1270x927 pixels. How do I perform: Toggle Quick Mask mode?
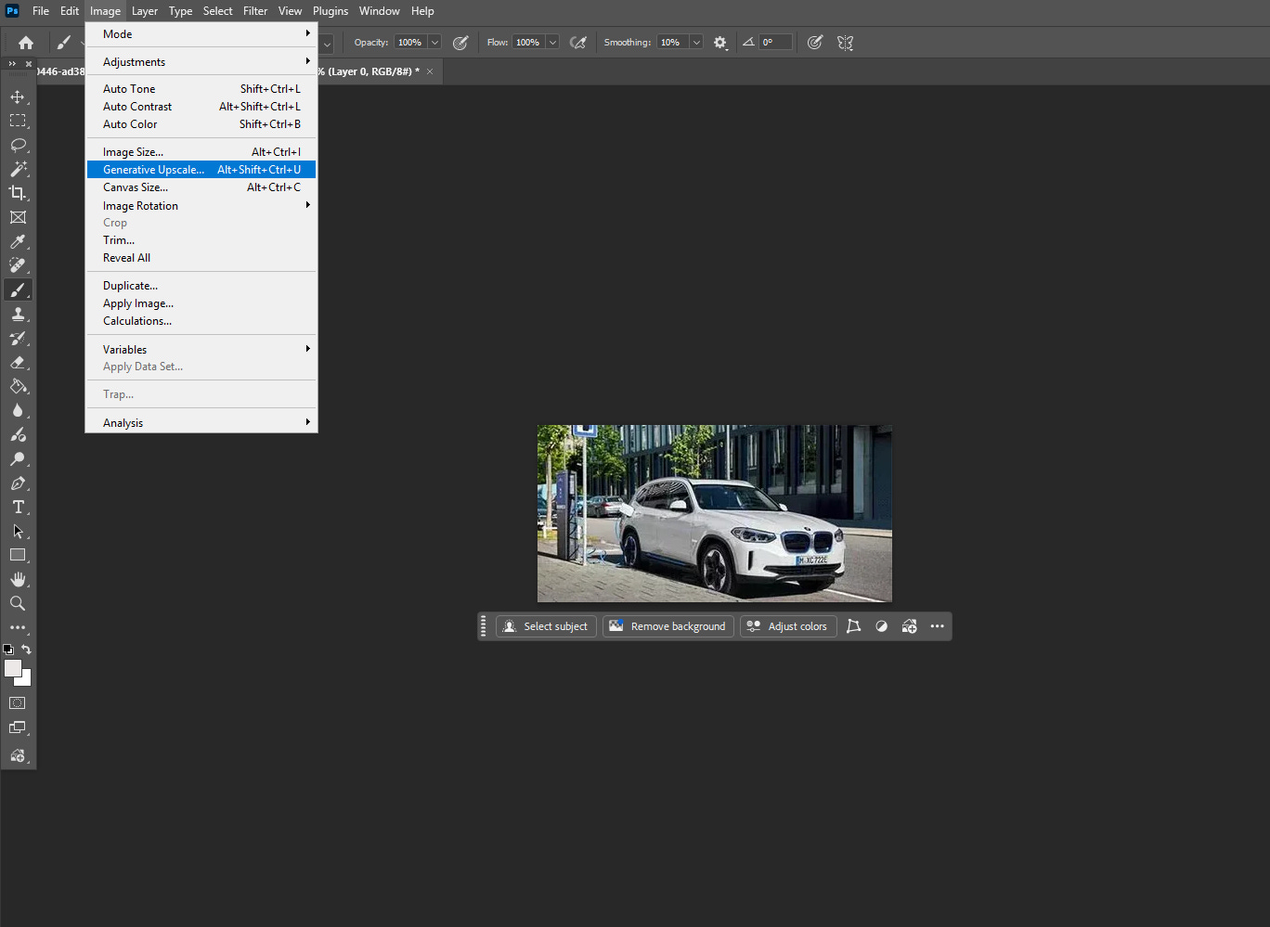tap(18, 703)
